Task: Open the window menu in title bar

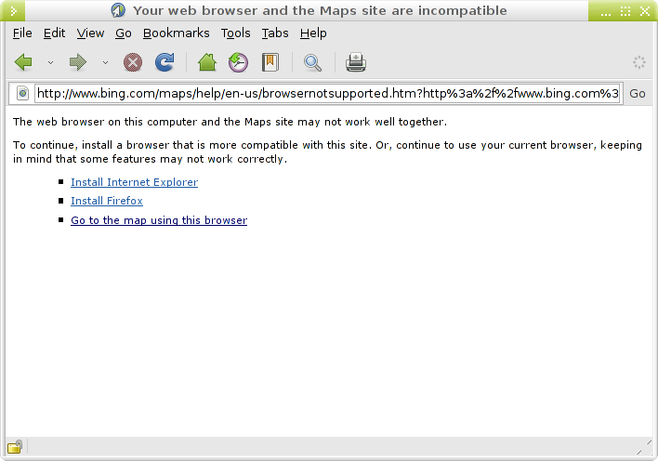Action: (x=13, y=11)
